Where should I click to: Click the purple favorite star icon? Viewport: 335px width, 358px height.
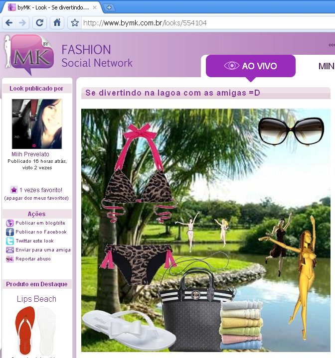tap(14, 190)
